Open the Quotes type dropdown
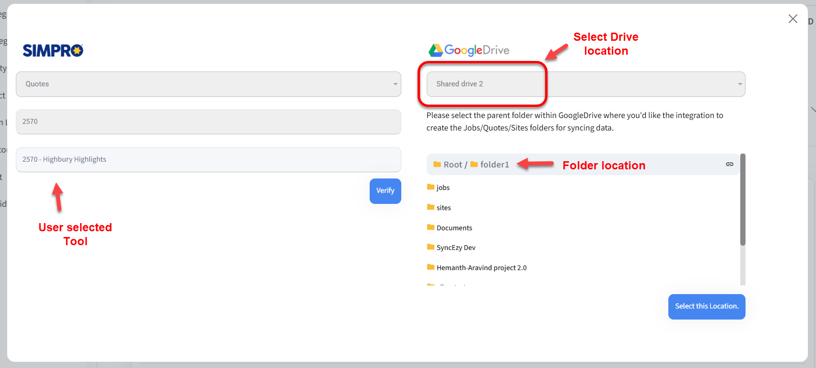816x368 pixels. tap(208, 84)
